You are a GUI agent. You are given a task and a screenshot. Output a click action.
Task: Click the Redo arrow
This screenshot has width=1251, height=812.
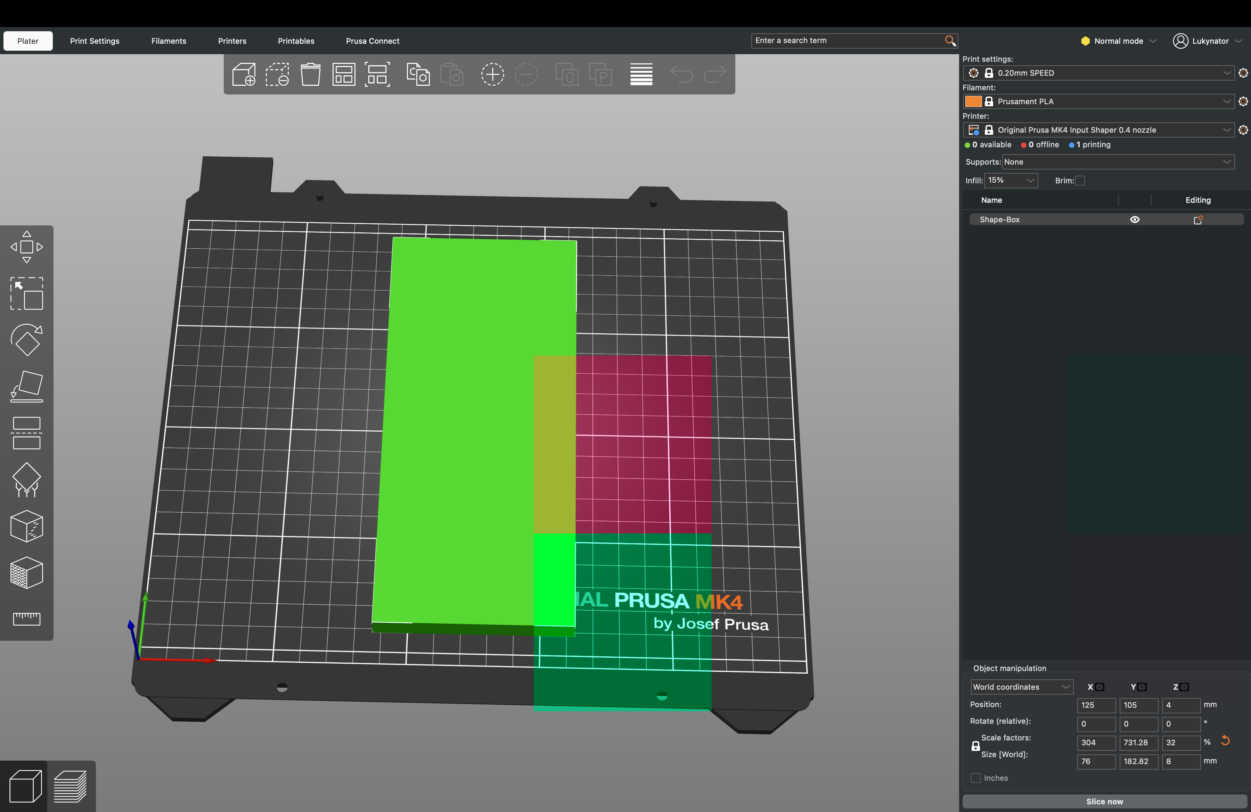[x=715, y=74]
